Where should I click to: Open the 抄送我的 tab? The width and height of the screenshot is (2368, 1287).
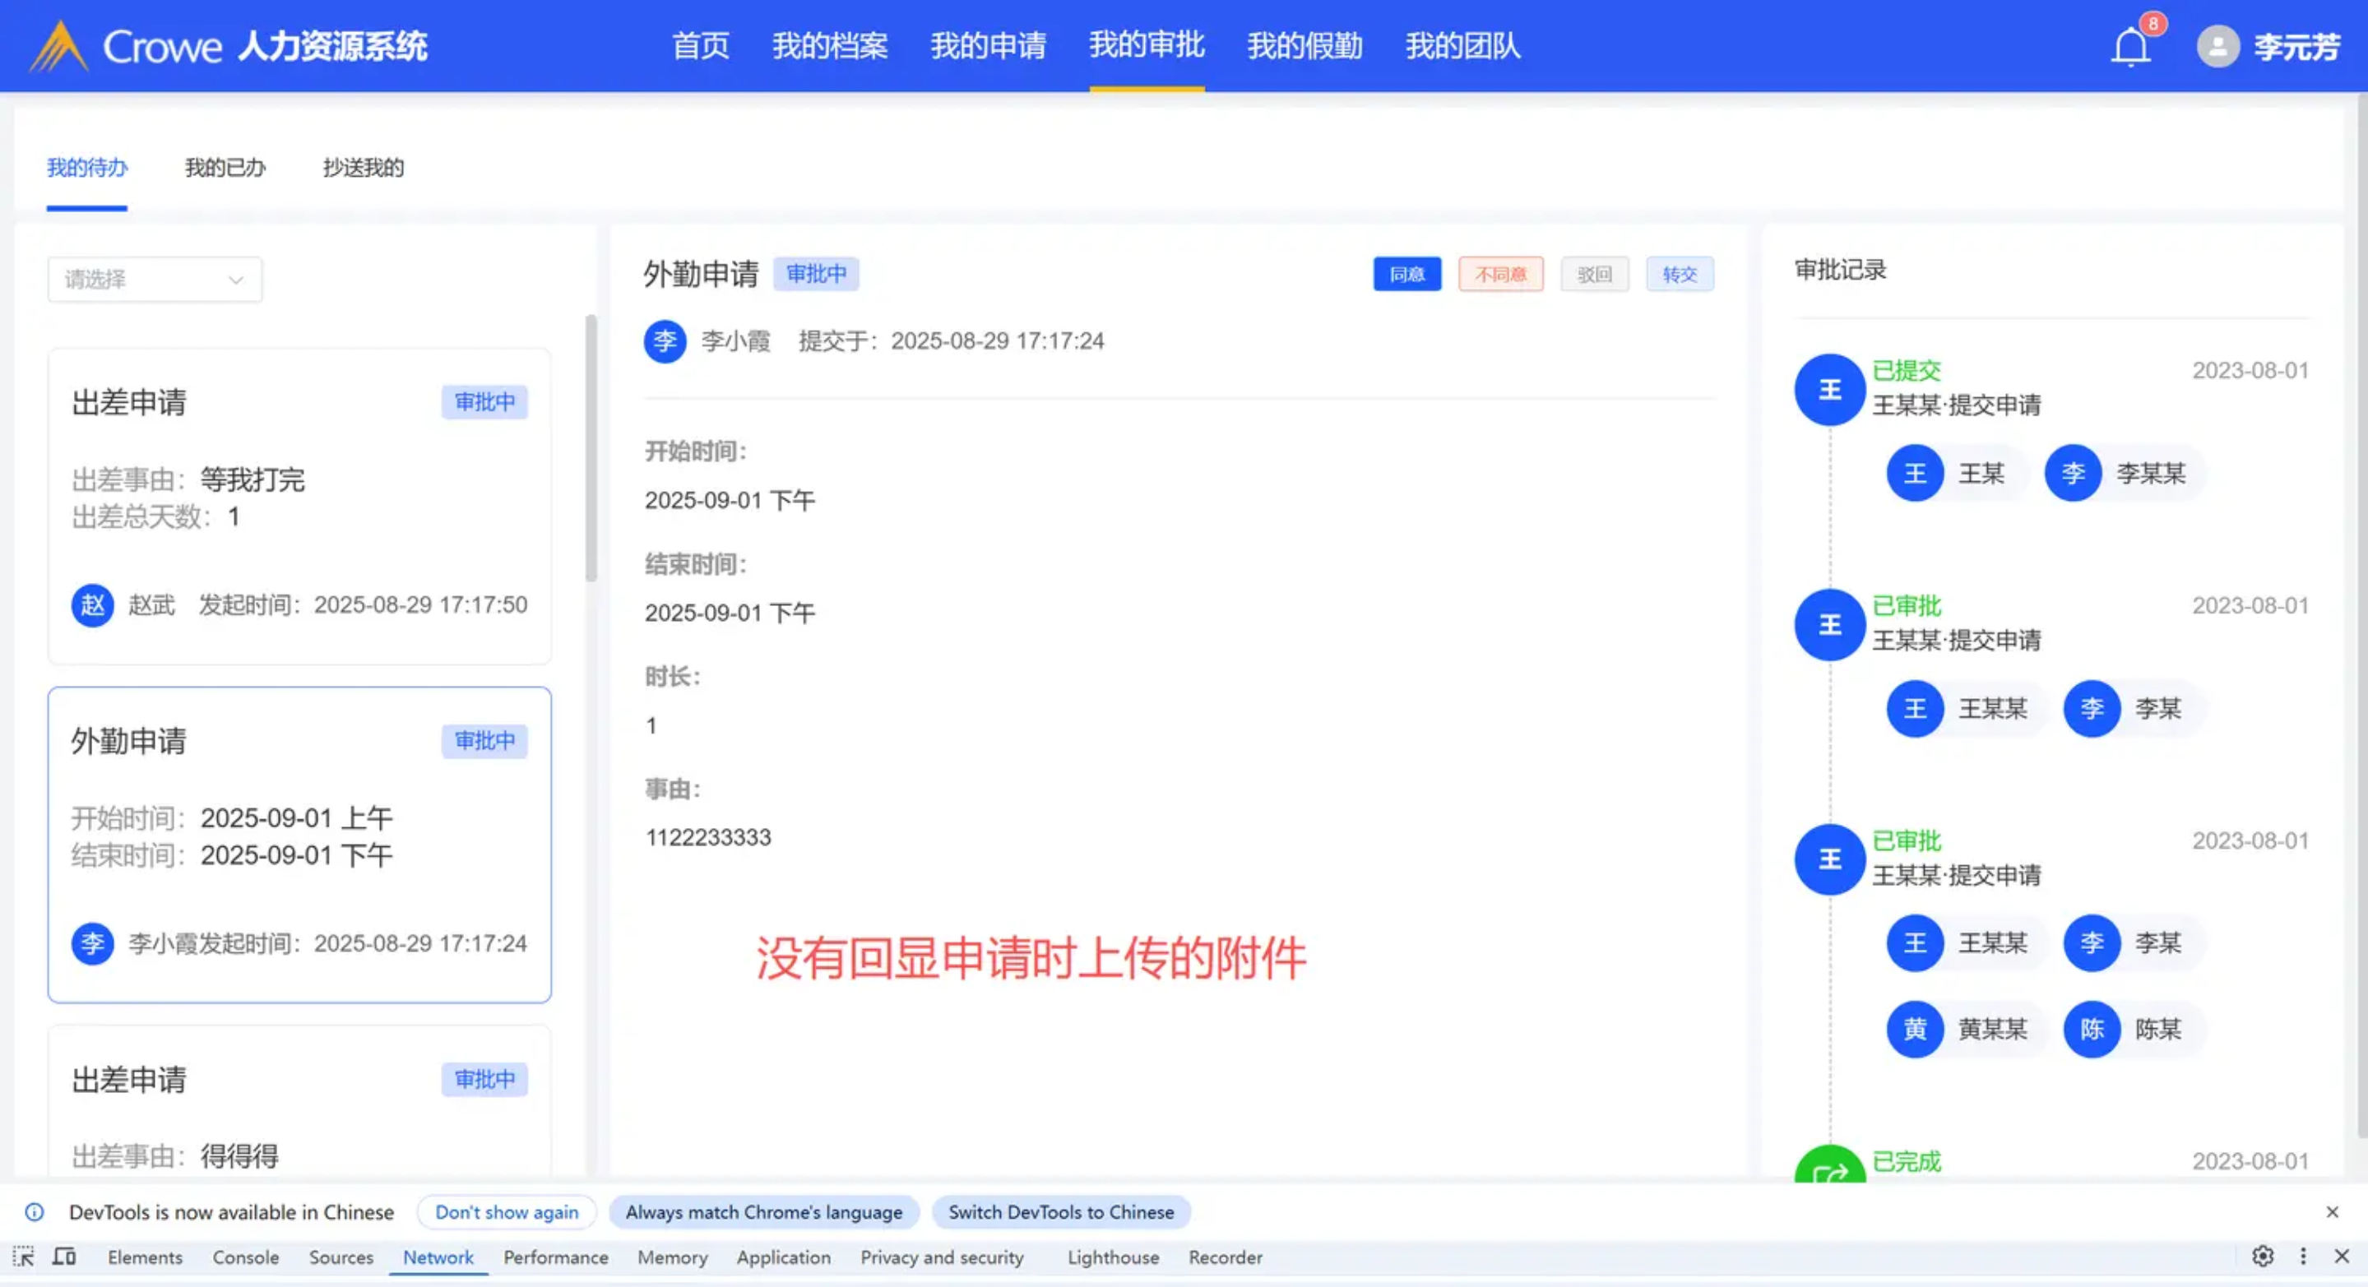[363, 167]
